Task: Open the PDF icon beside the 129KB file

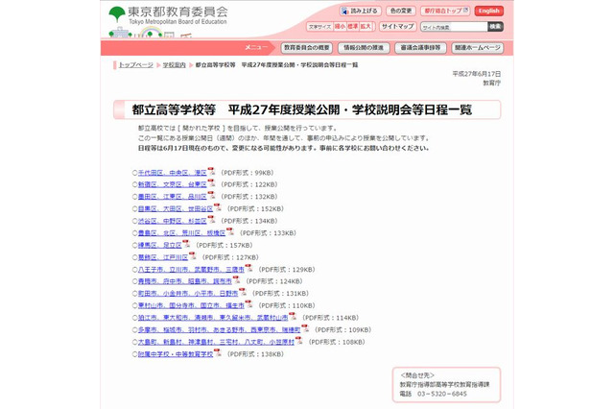Action: click(x=249, y=269)
